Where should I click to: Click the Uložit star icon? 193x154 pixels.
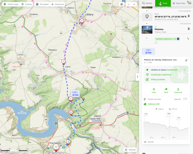click(x=154, y=89)
